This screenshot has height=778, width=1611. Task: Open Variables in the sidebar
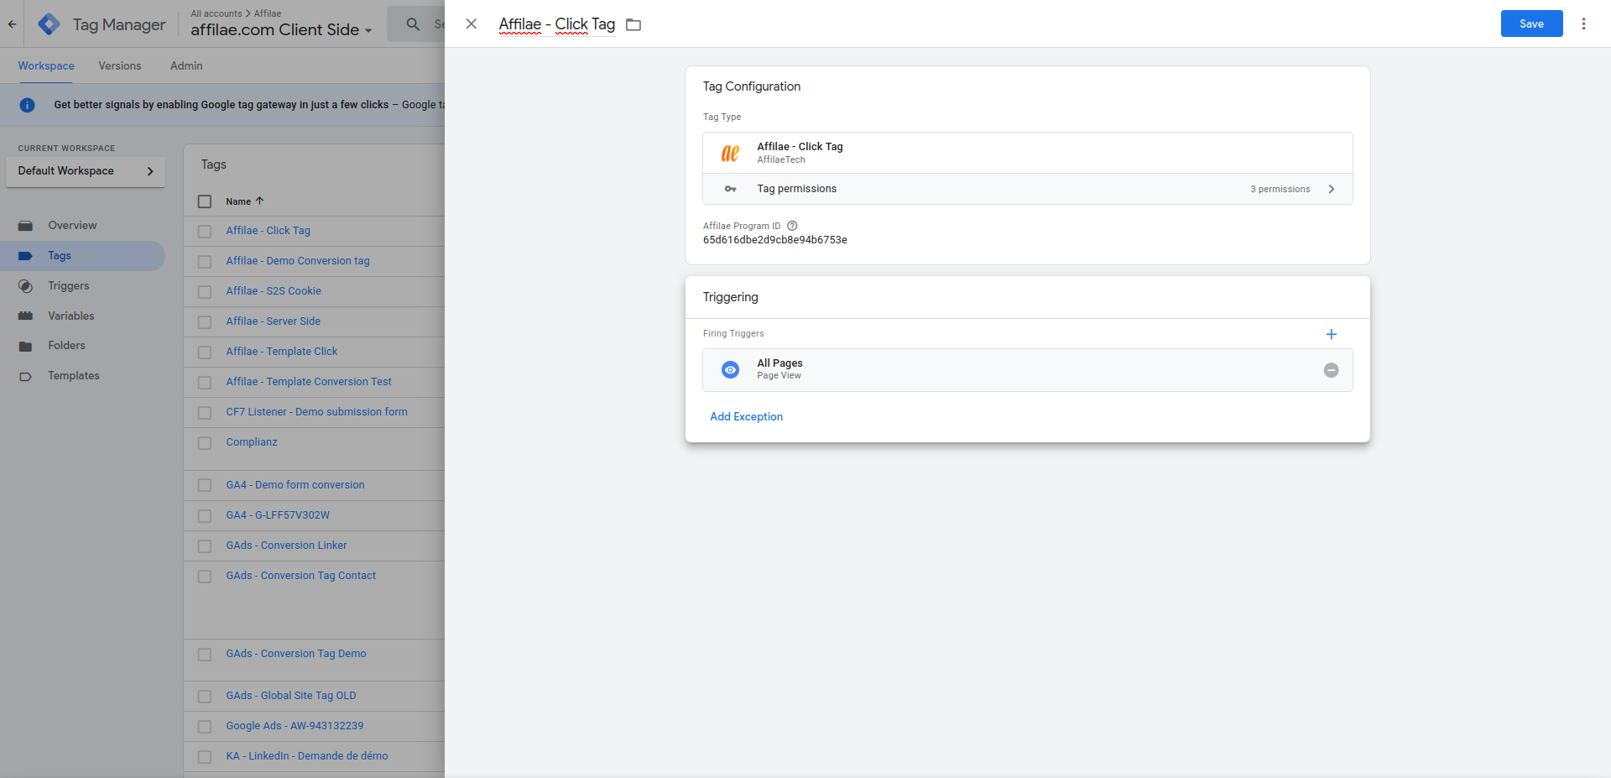[x=71, y=316]
